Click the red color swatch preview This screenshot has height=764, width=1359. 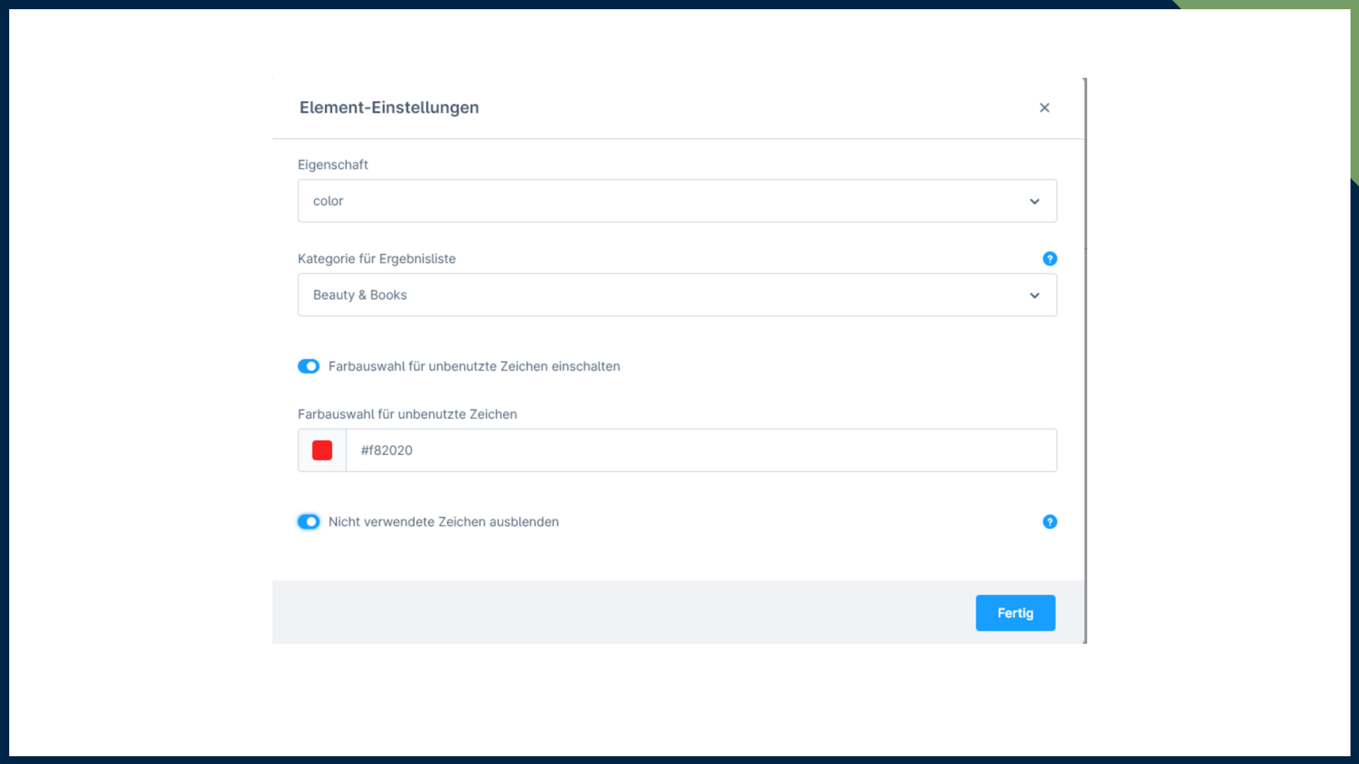coord(322,451)
